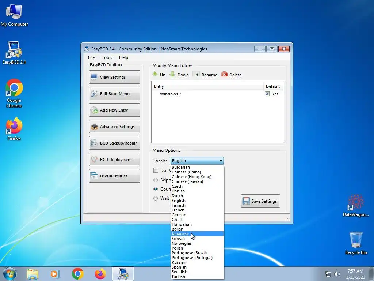Image resolution: width=374 pixels, height=281 pixels.
Task: Open the BCD Deployment section
Action: pos(114,160)
